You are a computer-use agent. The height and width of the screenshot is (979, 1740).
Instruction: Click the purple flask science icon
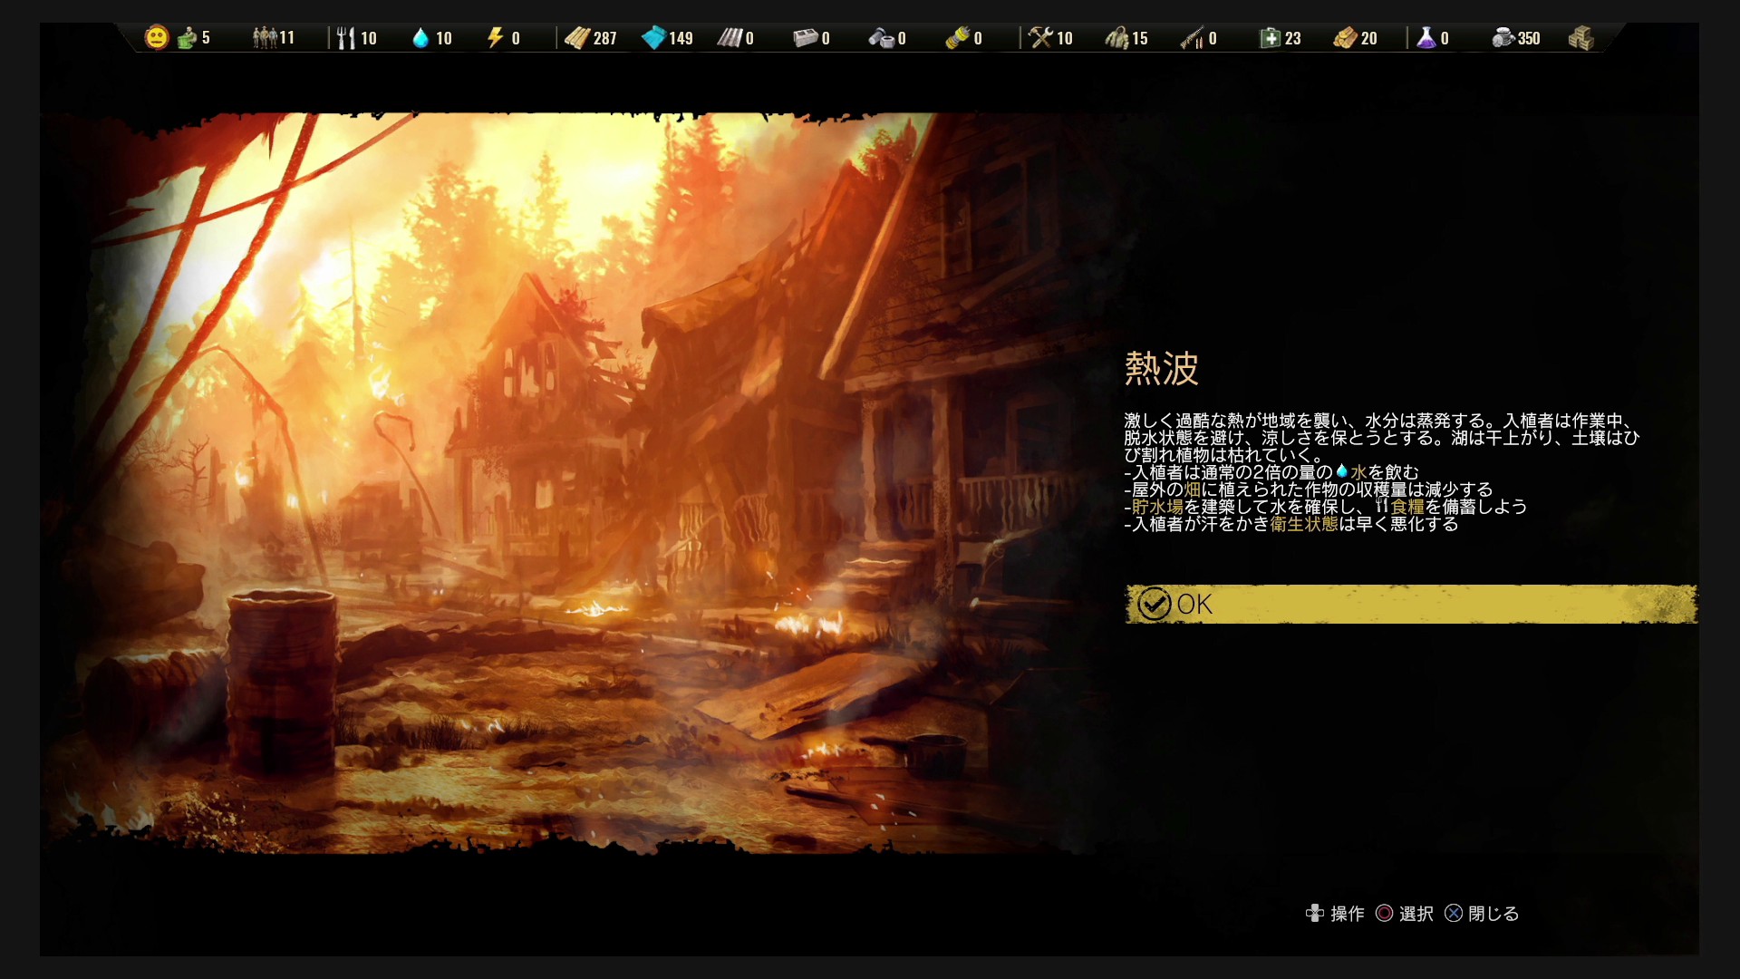pos(1426,38)
